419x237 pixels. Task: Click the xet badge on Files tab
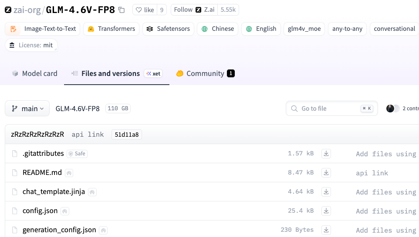(153, 73)
